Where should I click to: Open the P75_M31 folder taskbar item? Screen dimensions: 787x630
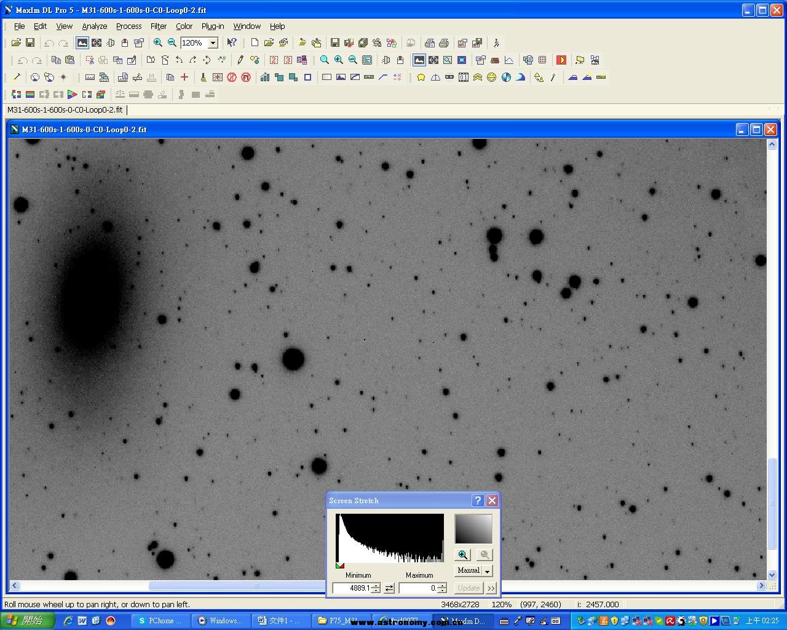point(341,620)
